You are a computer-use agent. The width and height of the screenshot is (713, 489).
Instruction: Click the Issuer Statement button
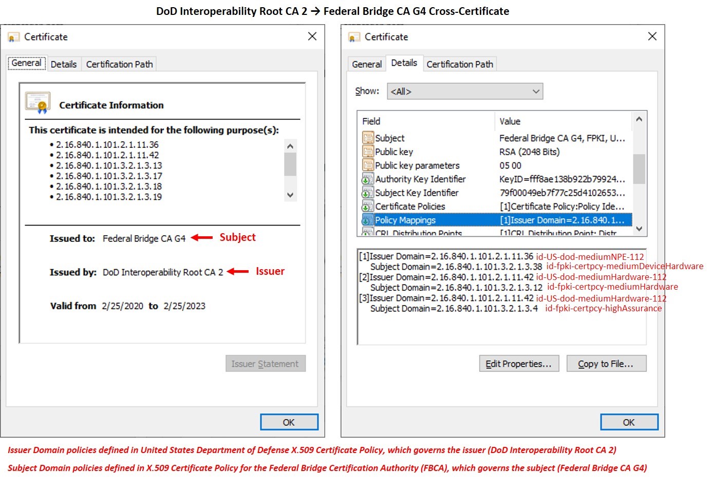[265, 364]
